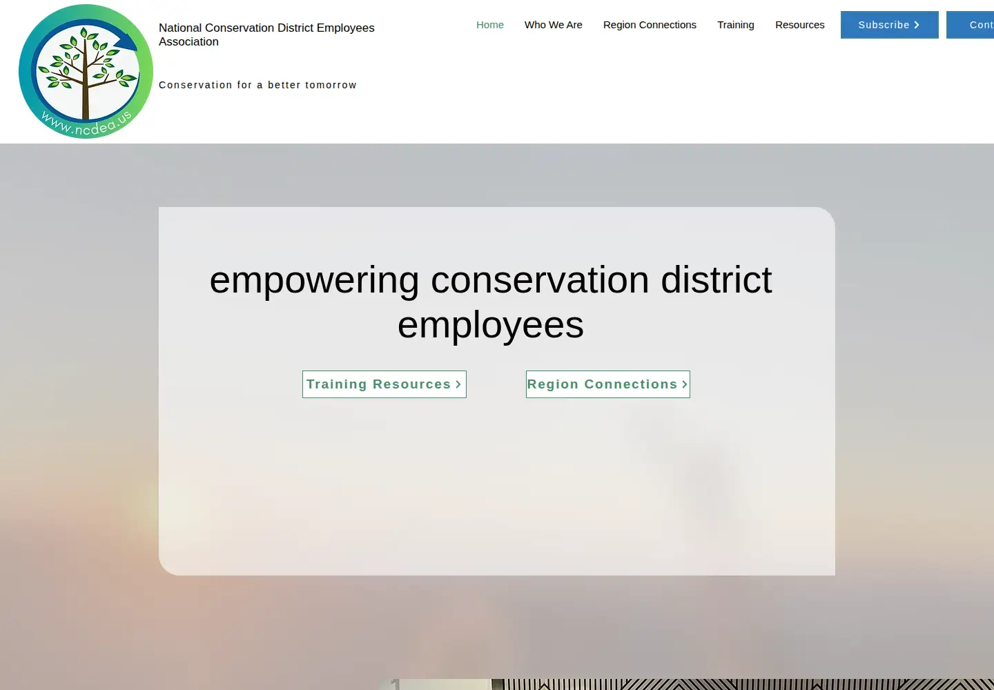
Task: Click the partially visible Contact button
Action: tap(971, 25)
